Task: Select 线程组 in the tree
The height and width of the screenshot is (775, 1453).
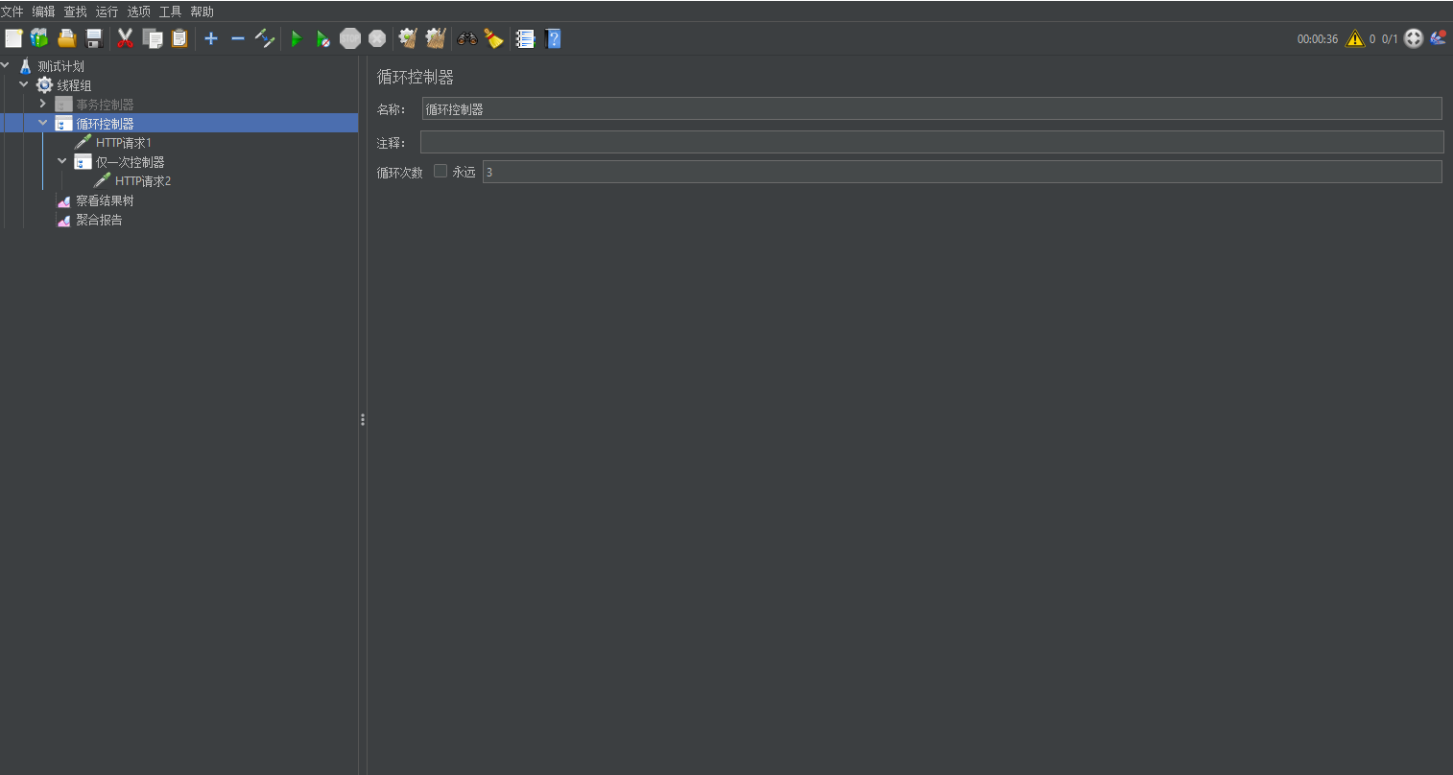Action: [74, 85]
